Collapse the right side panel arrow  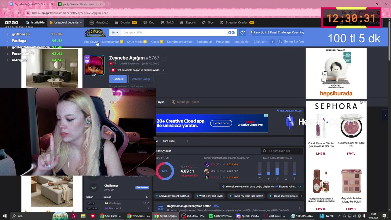[385, 115]
